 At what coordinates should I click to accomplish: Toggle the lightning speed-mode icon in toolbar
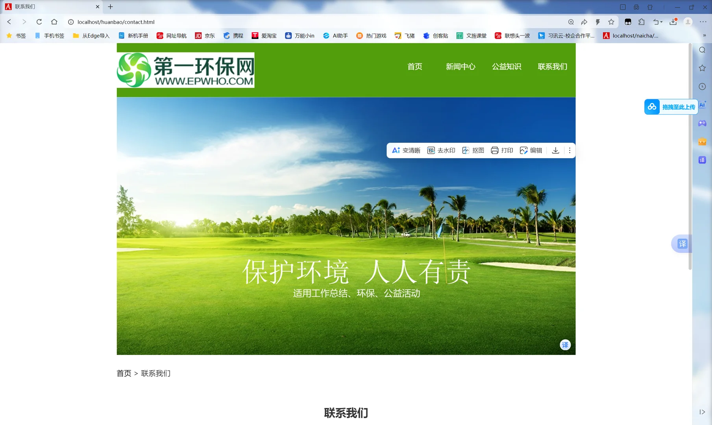[597, 22]
